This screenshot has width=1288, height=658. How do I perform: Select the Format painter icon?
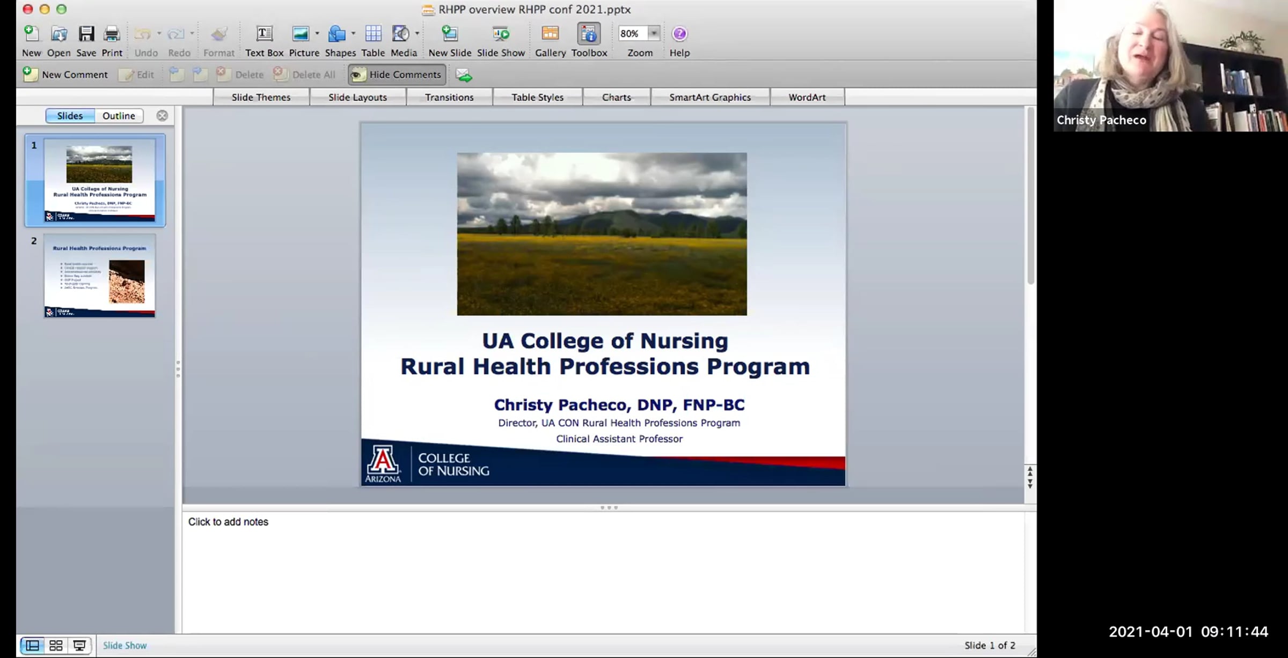point(218,34)
